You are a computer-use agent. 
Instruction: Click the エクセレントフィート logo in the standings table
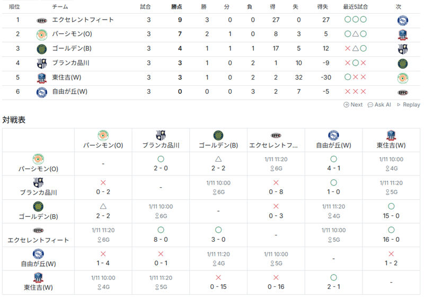click(42, 20)
